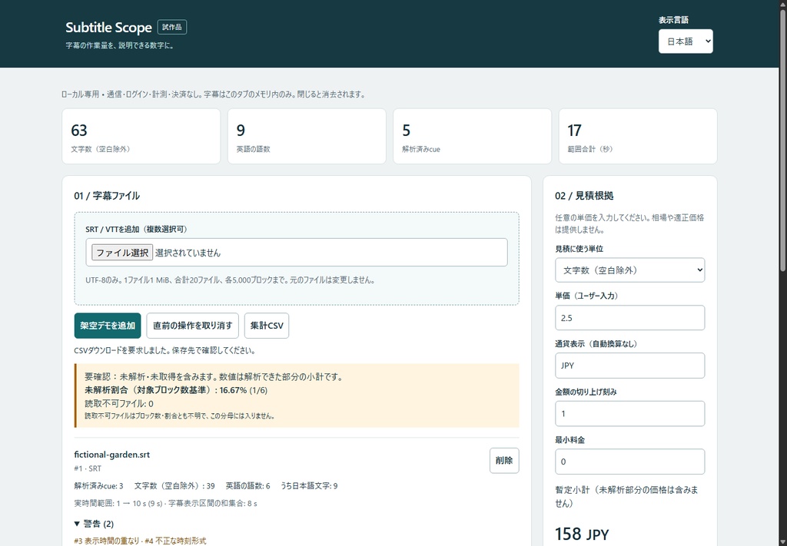Click the 5 解析済みcue stat card
Screen dimensions: 787x546
[x=473, y=137]
